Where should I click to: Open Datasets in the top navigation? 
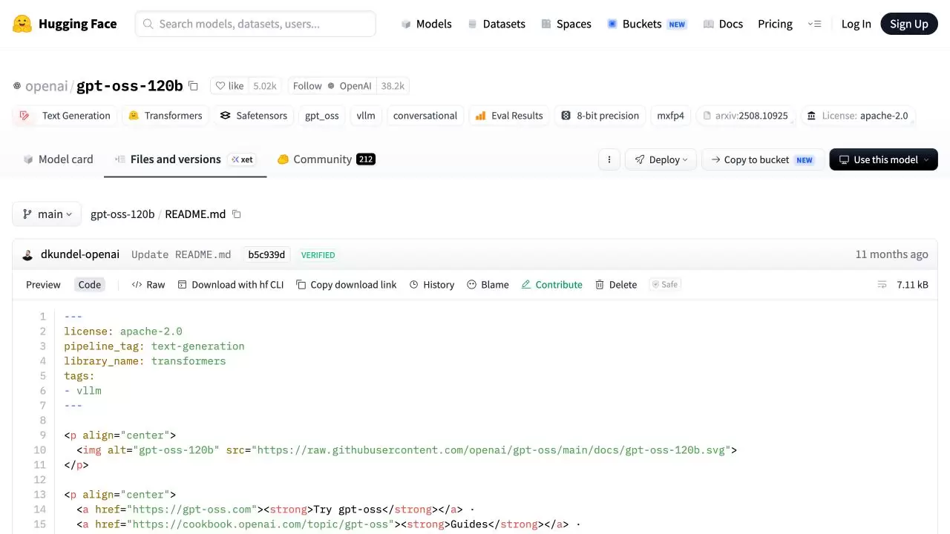[496, 24]
